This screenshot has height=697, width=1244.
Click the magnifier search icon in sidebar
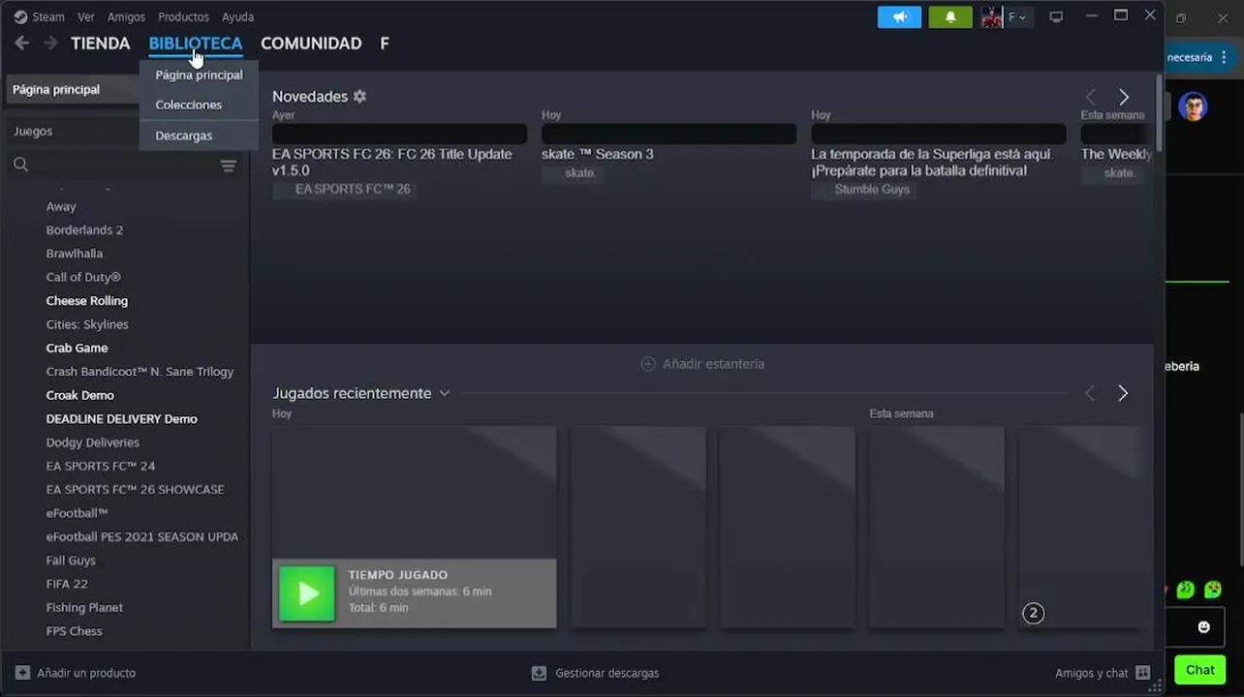[x=20, y=165]
